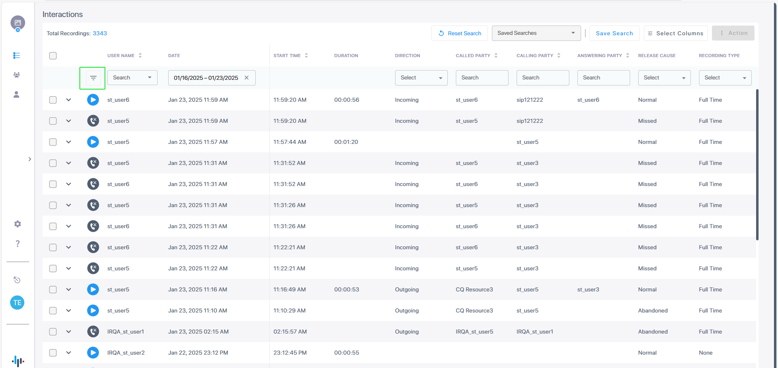
Task: Expand the st_user5 sip121222 Missed row
Action: [x=68, y=121]
